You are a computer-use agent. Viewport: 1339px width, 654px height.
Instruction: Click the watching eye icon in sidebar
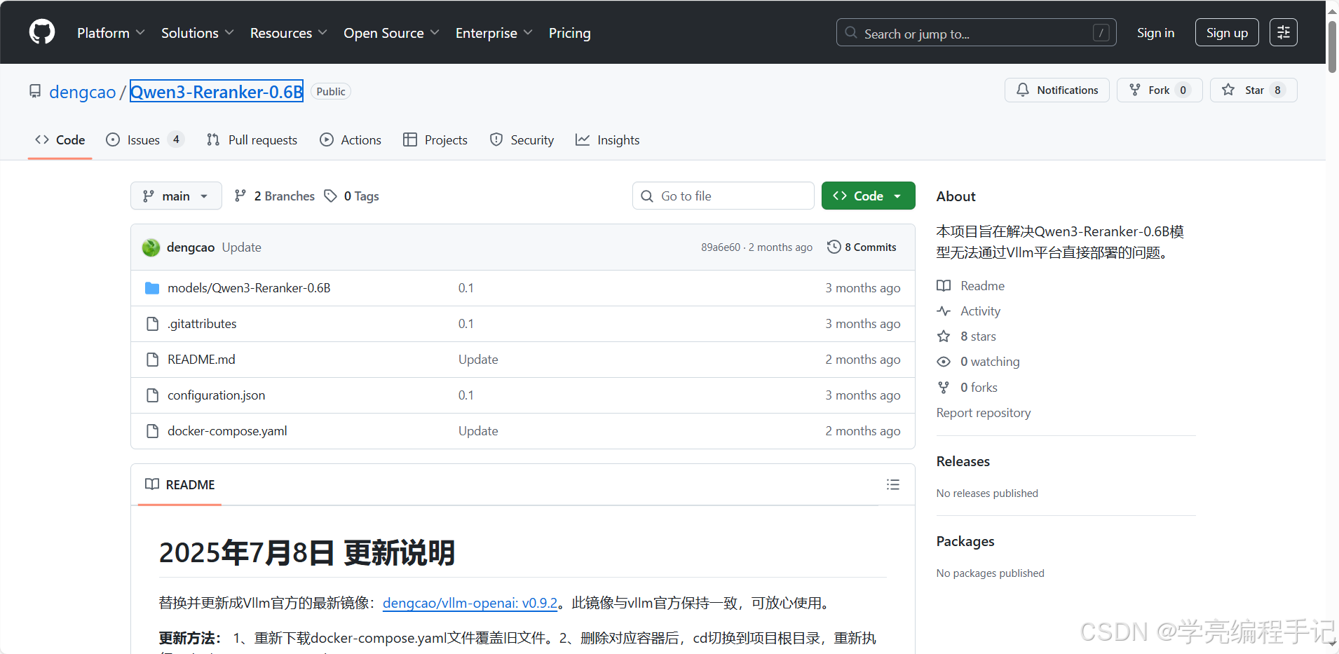(x=944, y=361)
